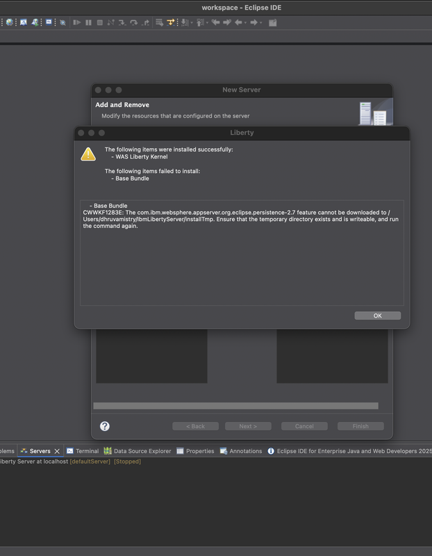Click Cancel in the New Server wizard
The image size is (432, 556).
point(304,426)
